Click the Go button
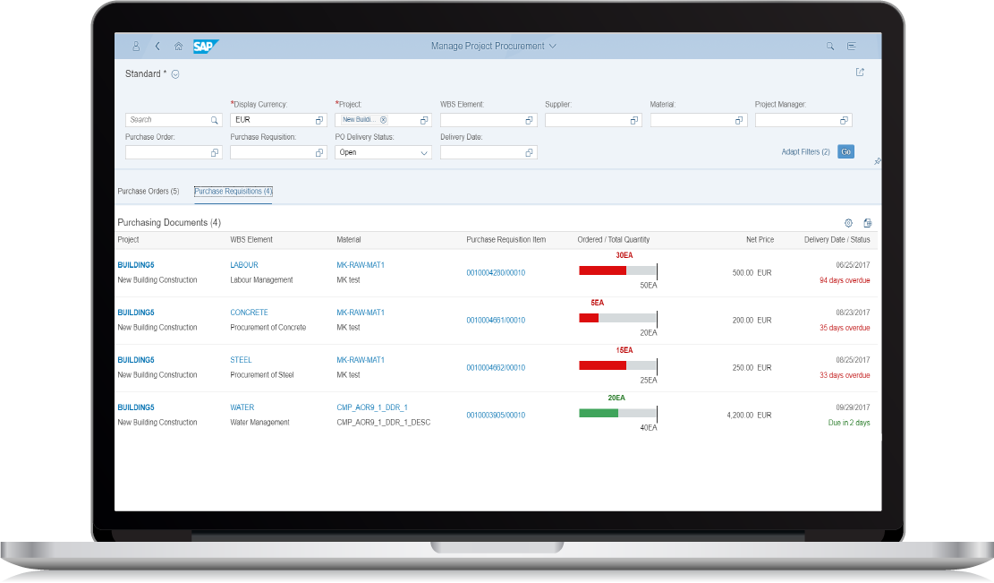 pyautogui.click(x=845, y=152)
